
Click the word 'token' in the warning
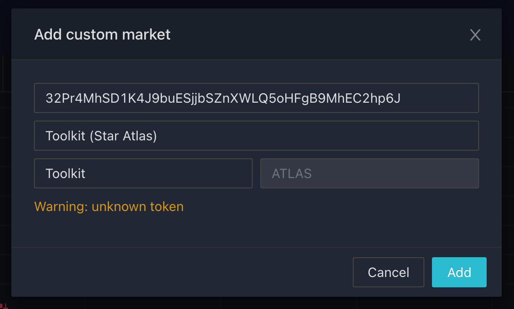click(166, 206)
